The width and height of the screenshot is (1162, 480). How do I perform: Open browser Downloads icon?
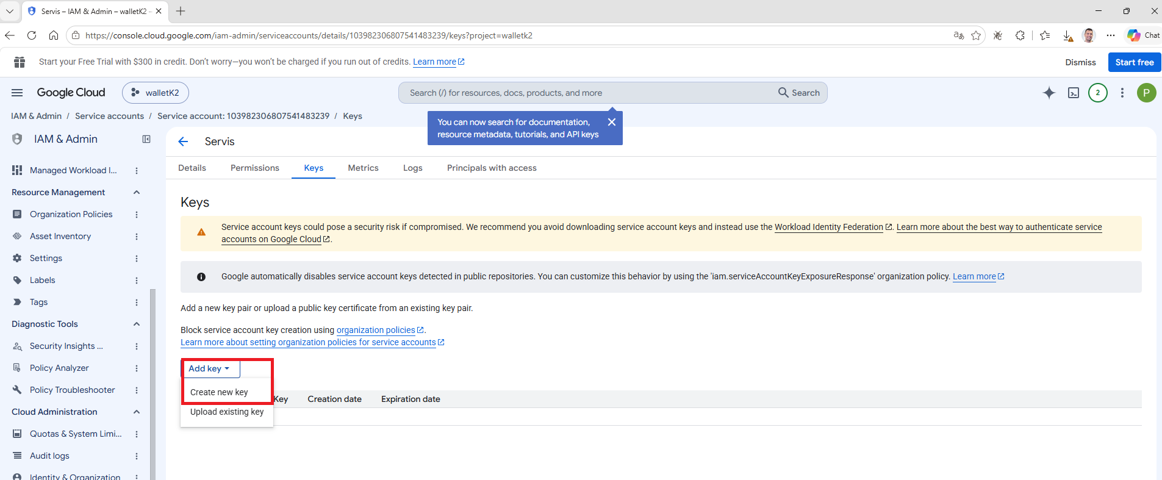coord(1067,35)
